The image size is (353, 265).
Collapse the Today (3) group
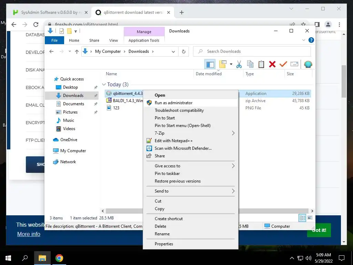click(104, 85)
